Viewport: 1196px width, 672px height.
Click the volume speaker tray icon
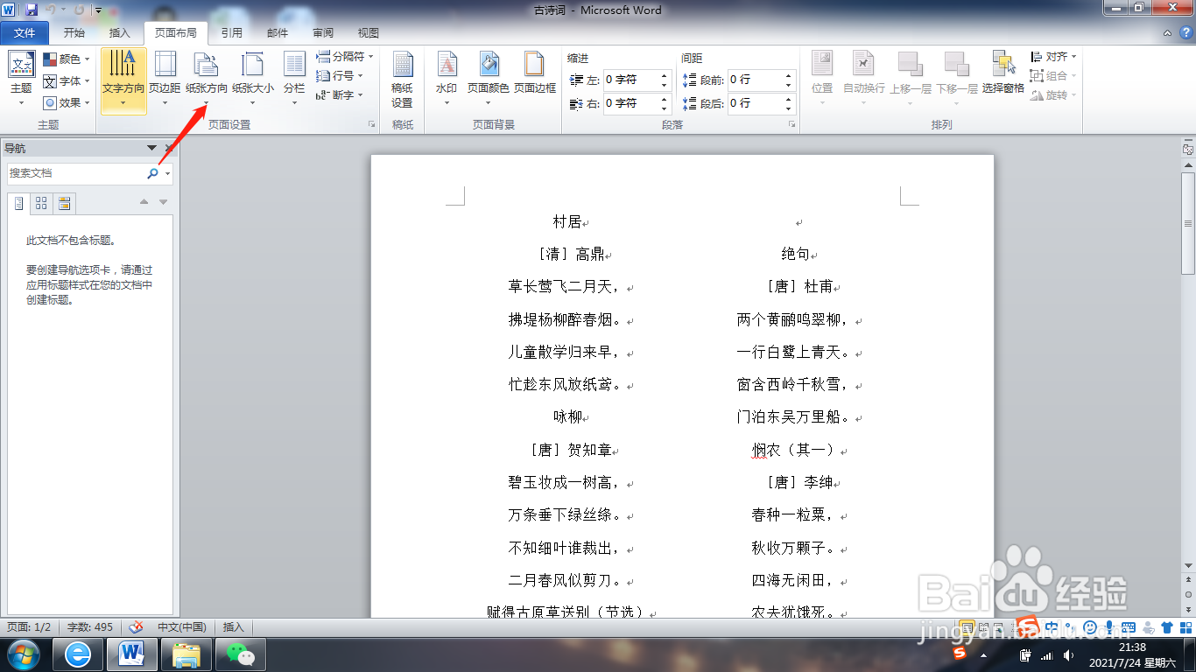[x=1068, y=654]
